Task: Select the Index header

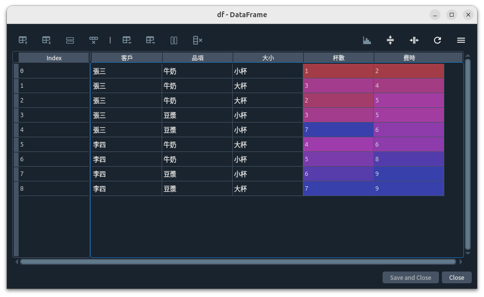Action: click(54, 58)
